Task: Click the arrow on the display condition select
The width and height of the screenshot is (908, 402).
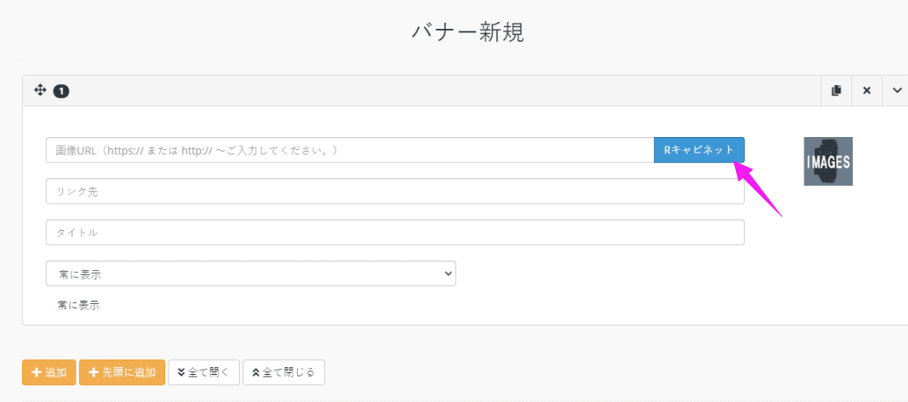Action: point(447,274)
